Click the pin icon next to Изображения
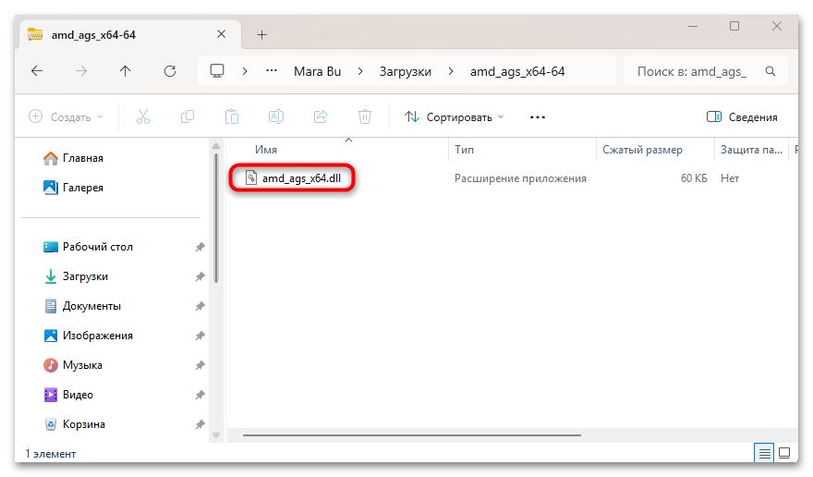 click(200, 336)
